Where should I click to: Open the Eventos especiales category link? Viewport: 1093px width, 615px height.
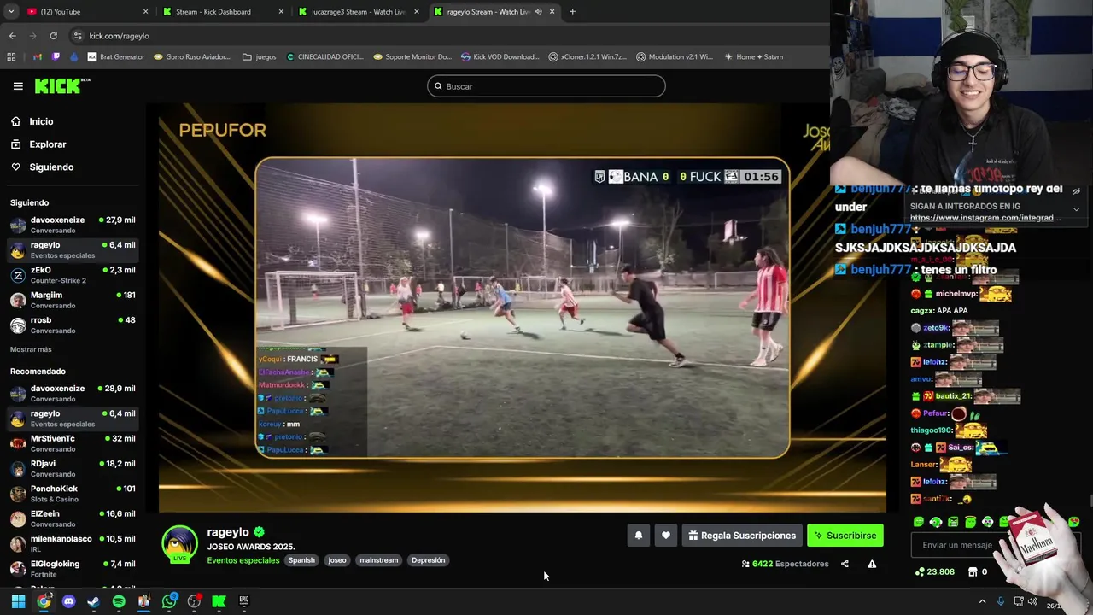243,560
